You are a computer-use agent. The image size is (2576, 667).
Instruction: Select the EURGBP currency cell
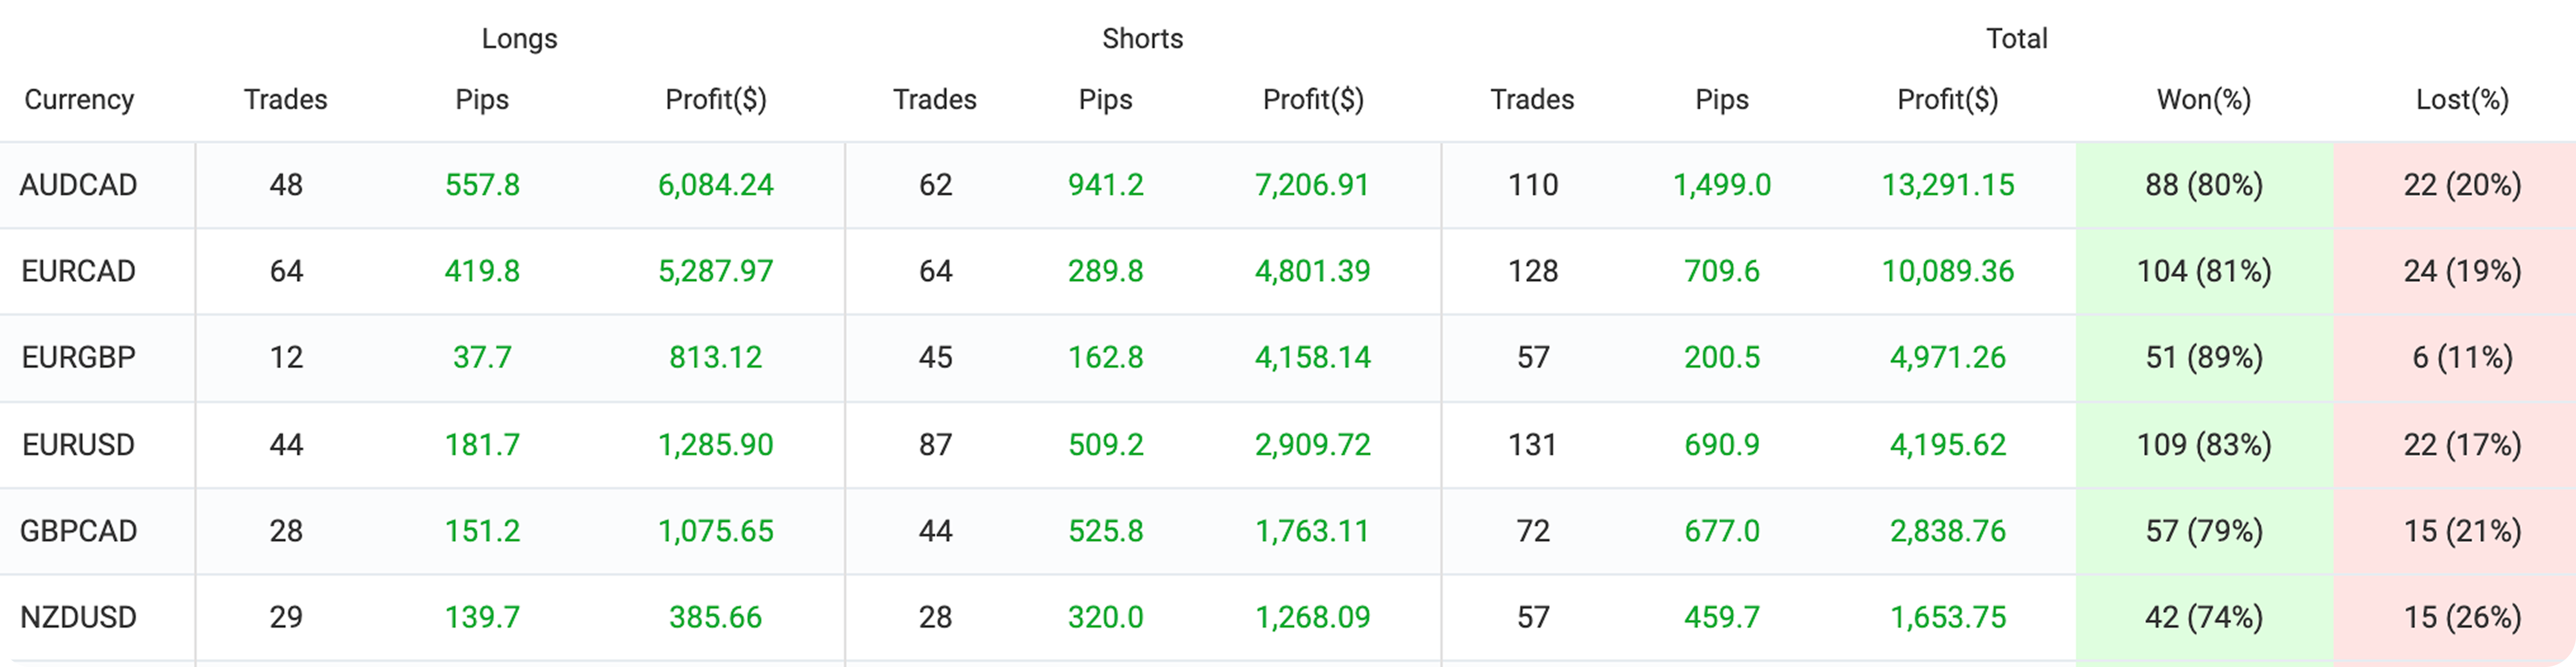pyautogui.click(x=78, y=357)
